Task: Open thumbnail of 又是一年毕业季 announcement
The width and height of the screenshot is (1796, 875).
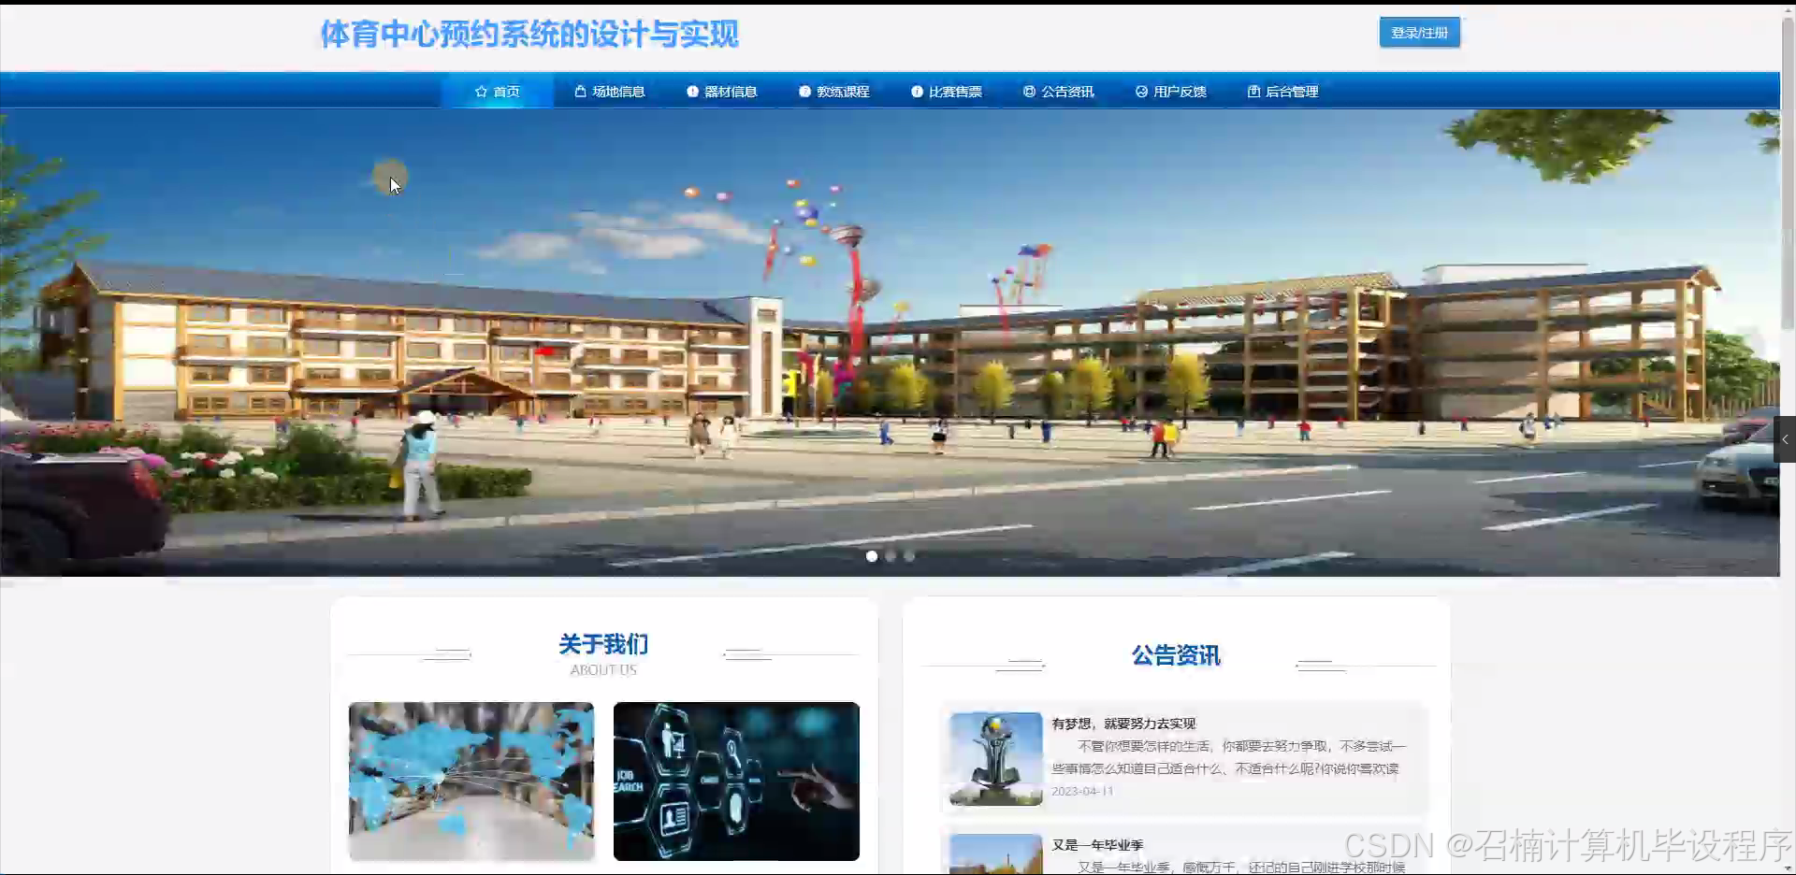Action: point(995,854)
